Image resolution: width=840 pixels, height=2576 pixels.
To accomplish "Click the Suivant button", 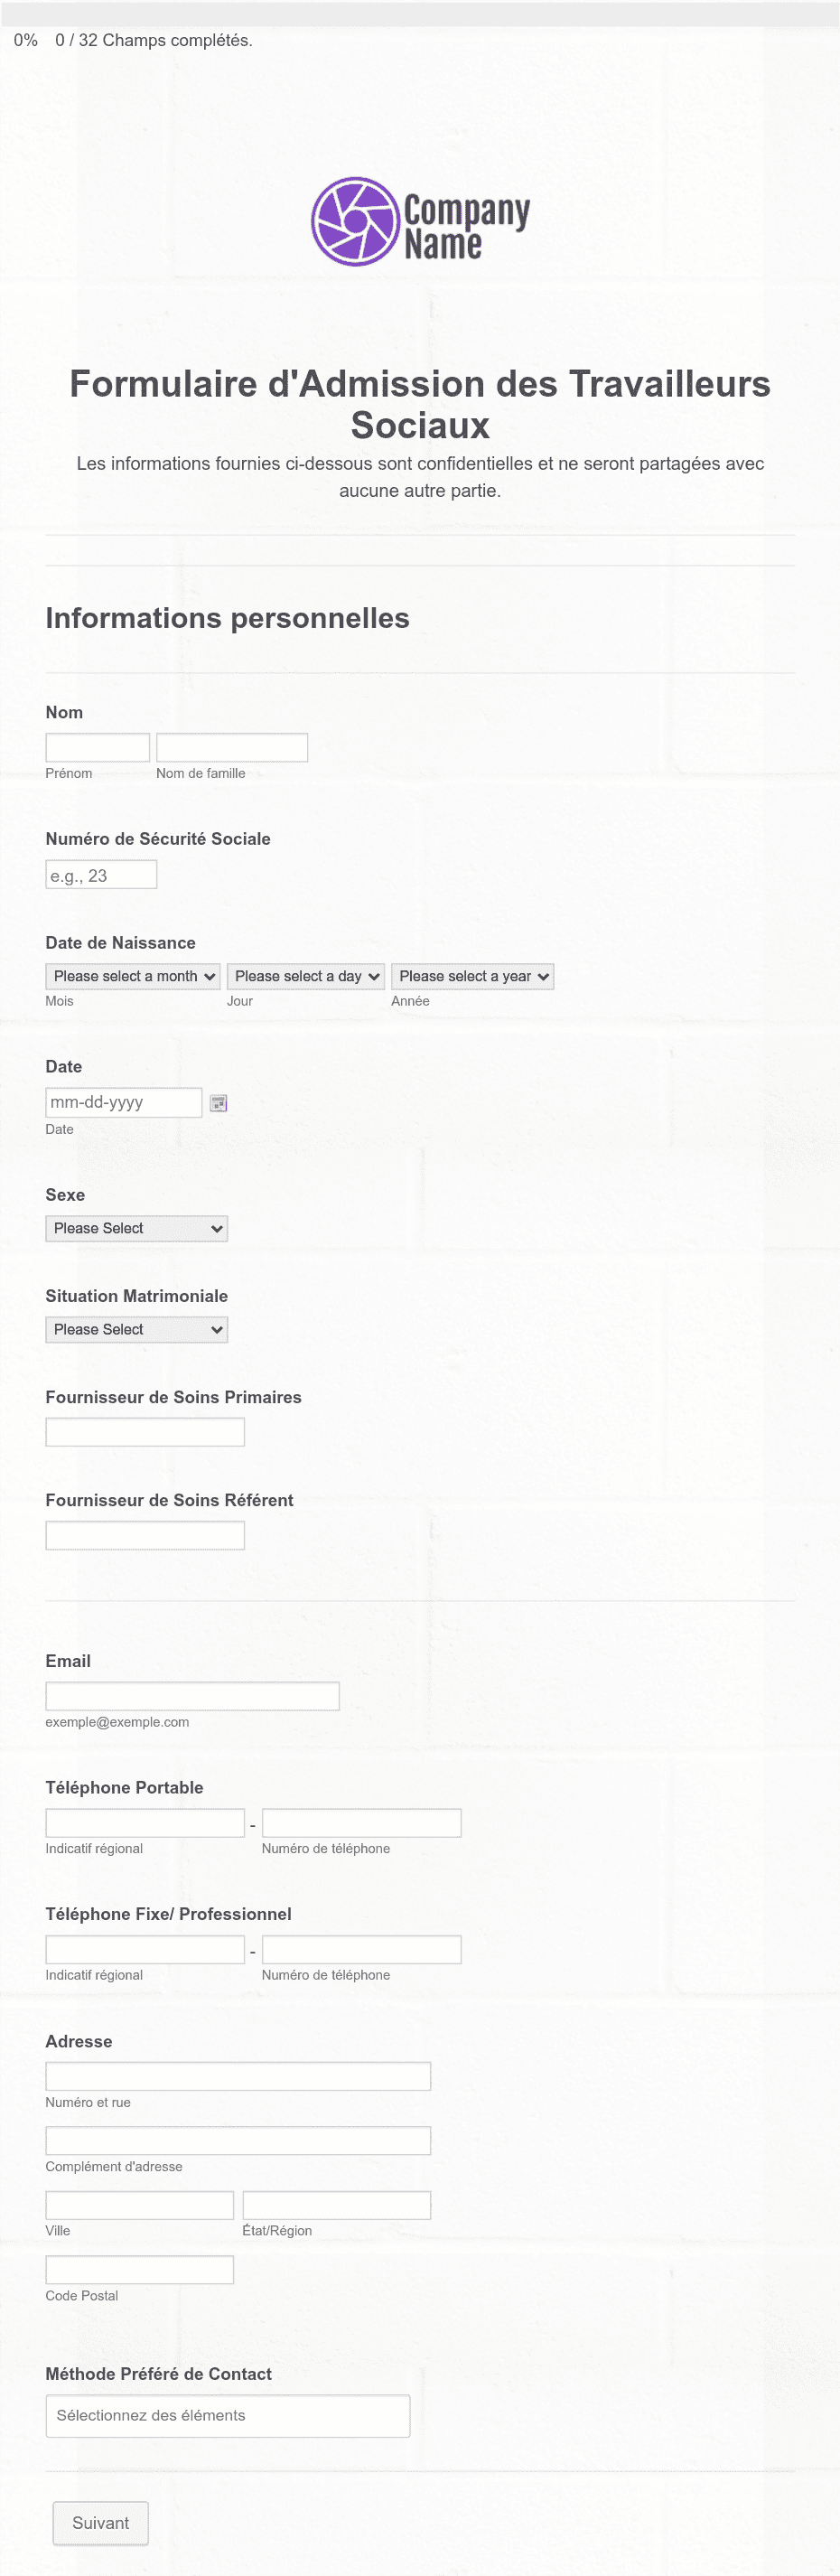I will pyautogui.click(x=101, y=2523).
